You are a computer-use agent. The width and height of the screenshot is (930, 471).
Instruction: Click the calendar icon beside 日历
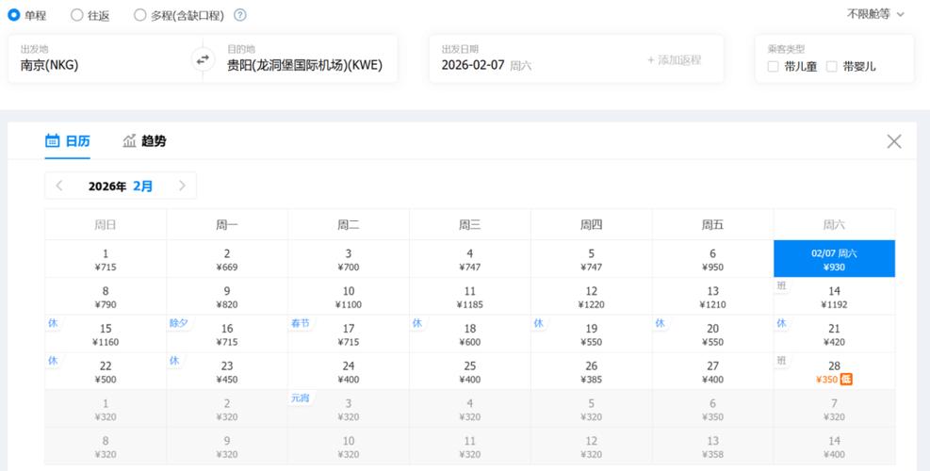[53, 141]
